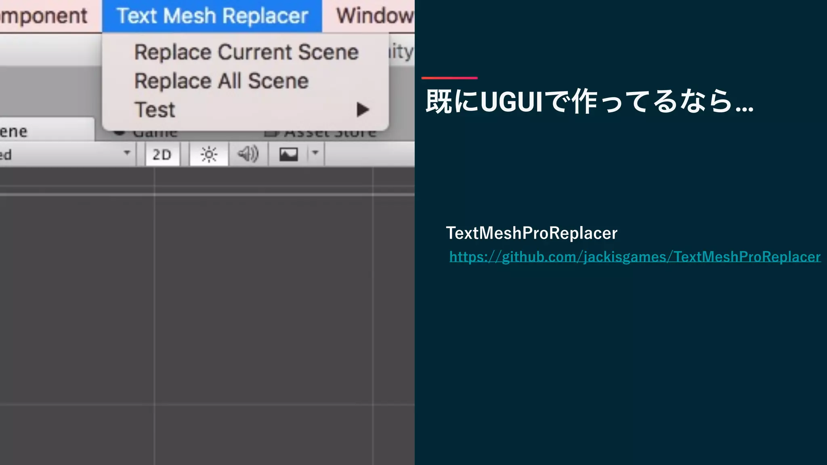The height and width of the screenshot is (465, 827).
Task: Open the Component menu
Action: [x=44, y=16]
